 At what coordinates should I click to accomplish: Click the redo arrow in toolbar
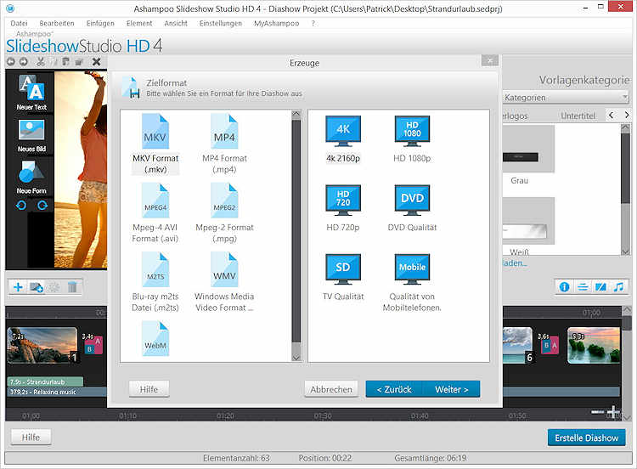tap(24, 62)
